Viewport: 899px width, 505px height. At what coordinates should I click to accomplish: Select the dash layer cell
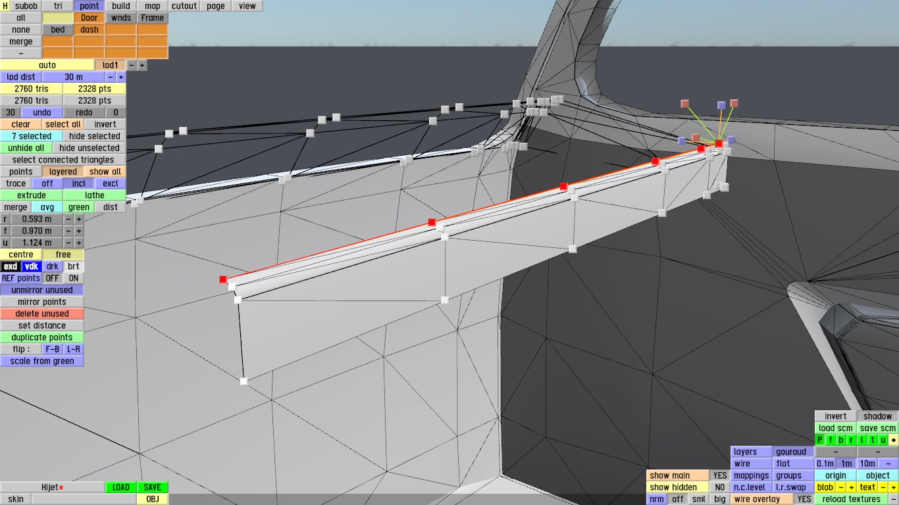click(90, 30)
